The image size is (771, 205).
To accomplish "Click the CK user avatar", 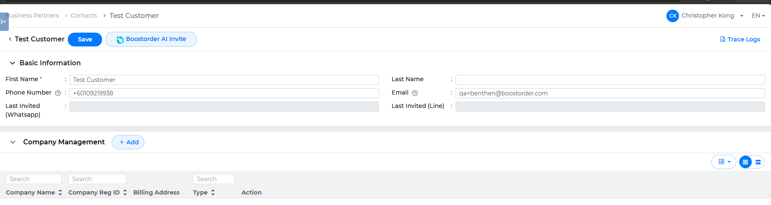I will (673, 16).
